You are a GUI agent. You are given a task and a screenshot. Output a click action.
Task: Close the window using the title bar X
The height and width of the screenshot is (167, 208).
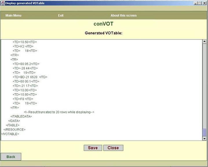[x=205, y=3]
